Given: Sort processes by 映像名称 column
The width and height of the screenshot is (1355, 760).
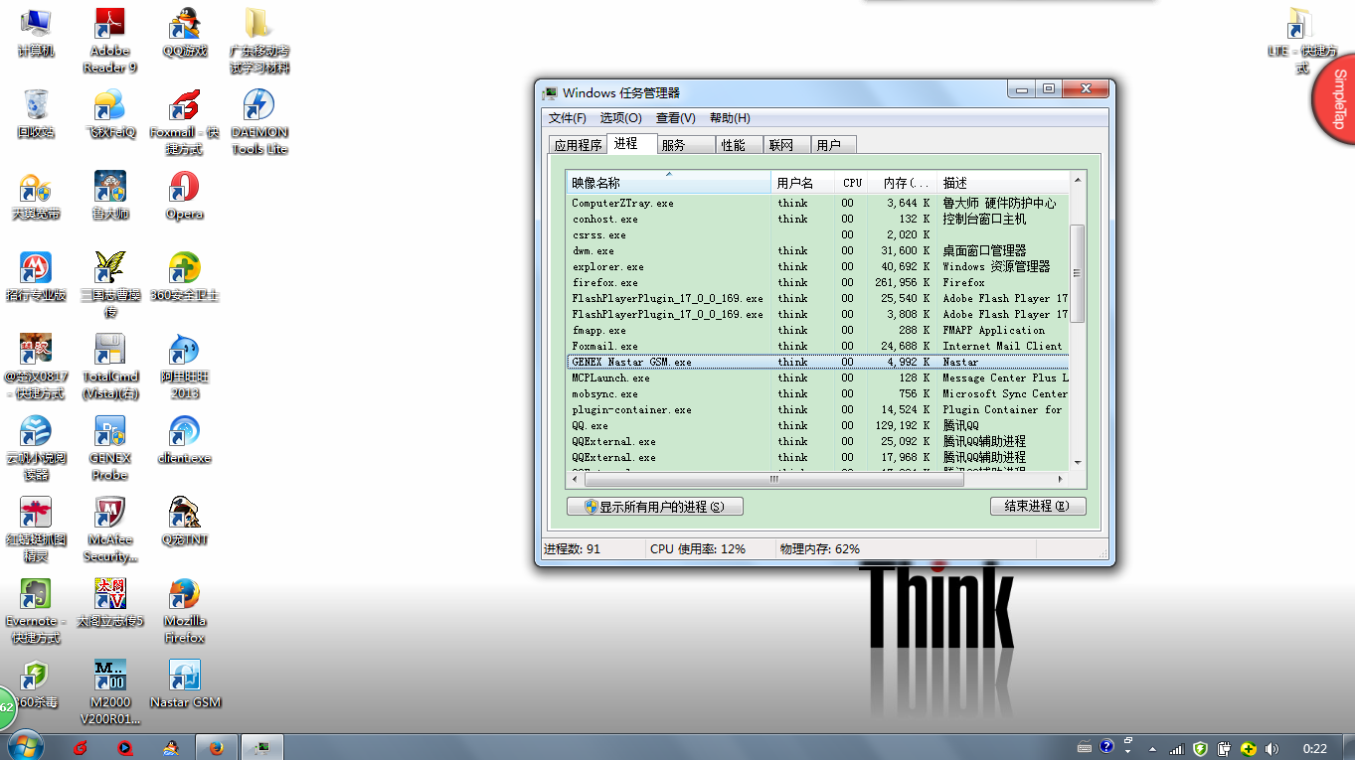Looking at the screenshot, I should (669, 183).
